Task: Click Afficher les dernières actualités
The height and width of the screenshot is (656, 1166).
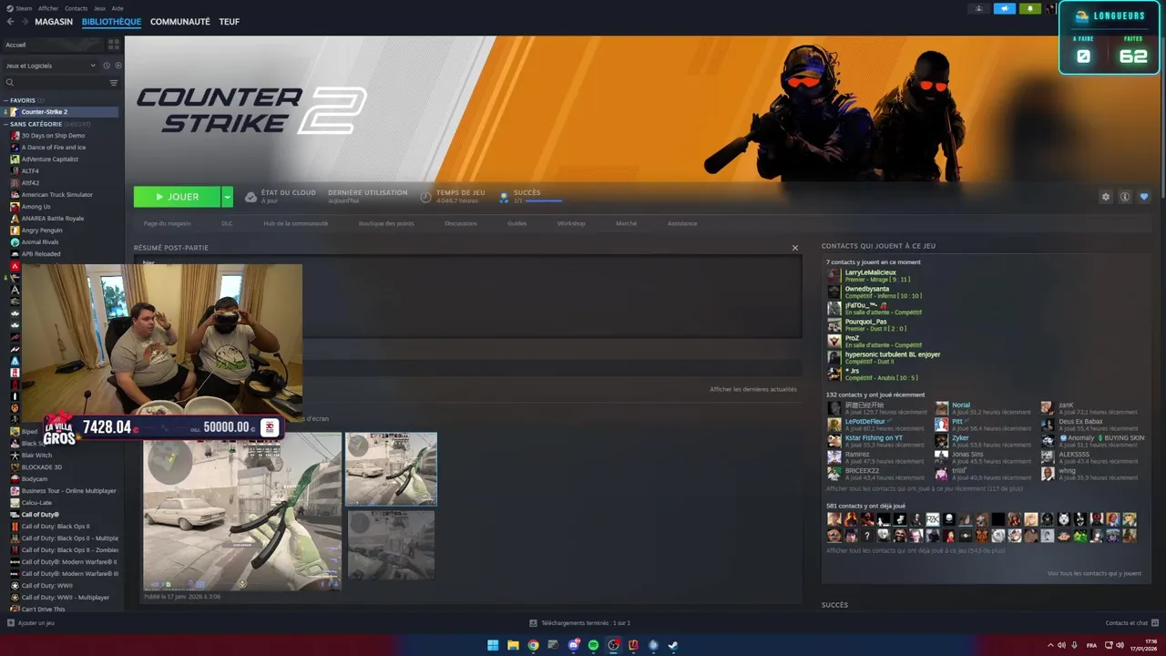Action: 753,389
